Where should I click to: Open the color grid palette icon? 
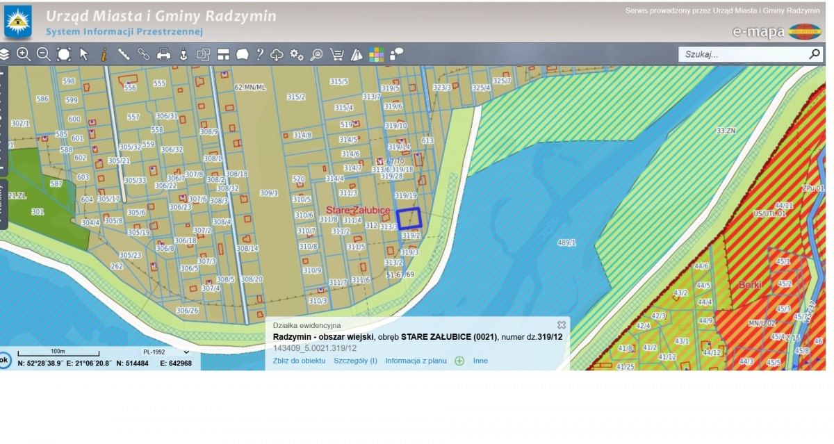(376, 54)
